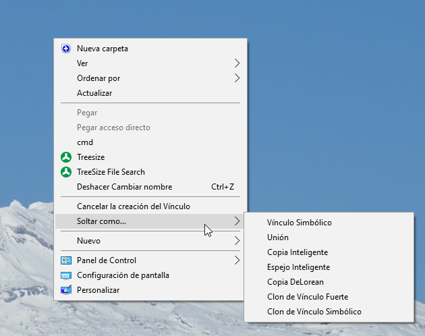Select Unión in submenu
This screenshot has height=336, width=425.
[329, 237]
